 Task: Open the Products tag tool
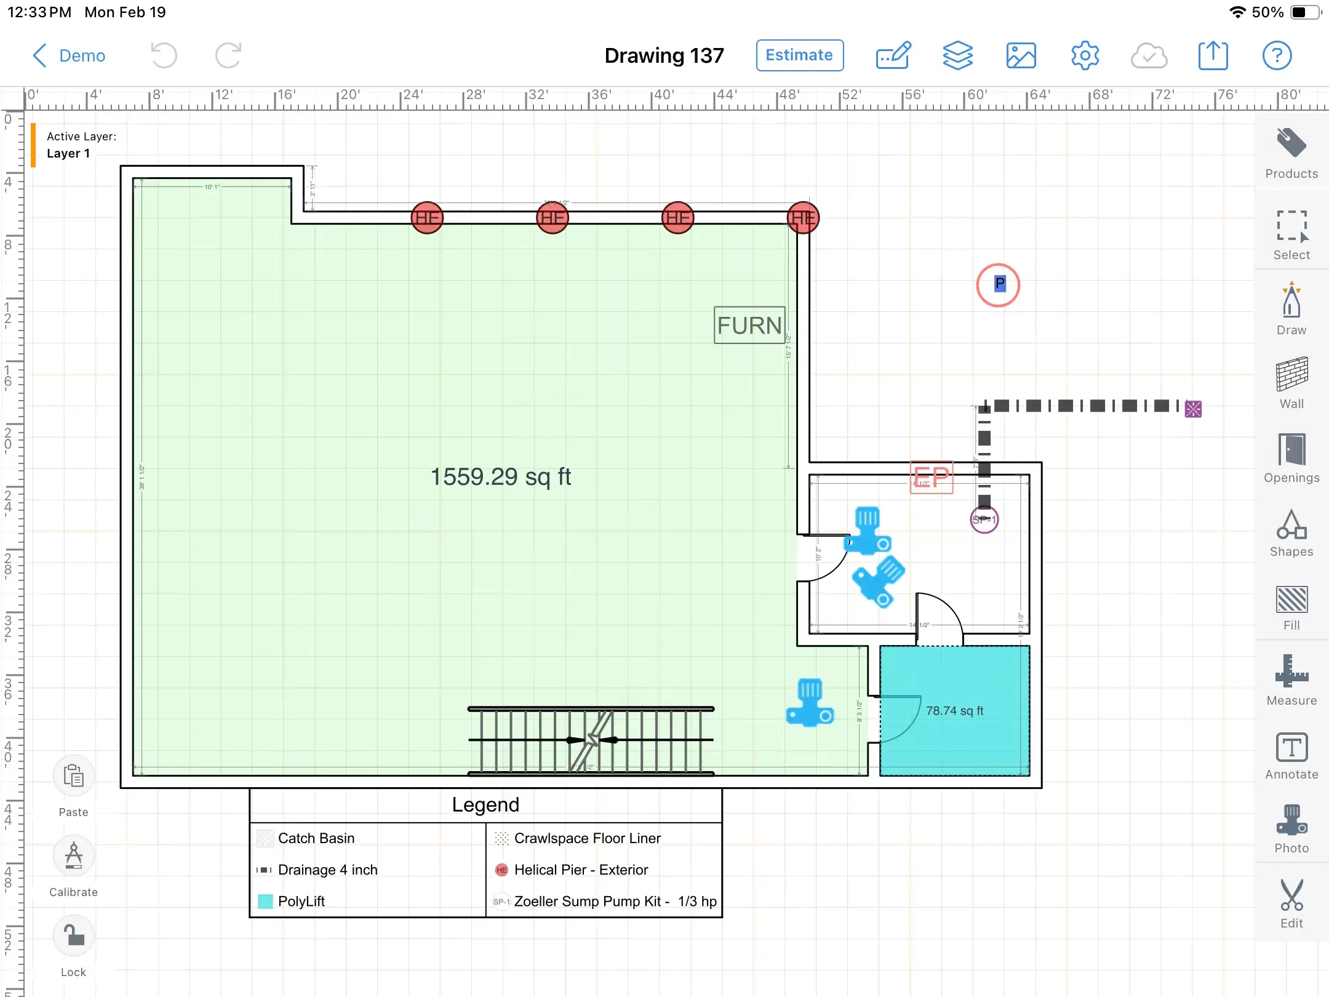(1291, 153)
